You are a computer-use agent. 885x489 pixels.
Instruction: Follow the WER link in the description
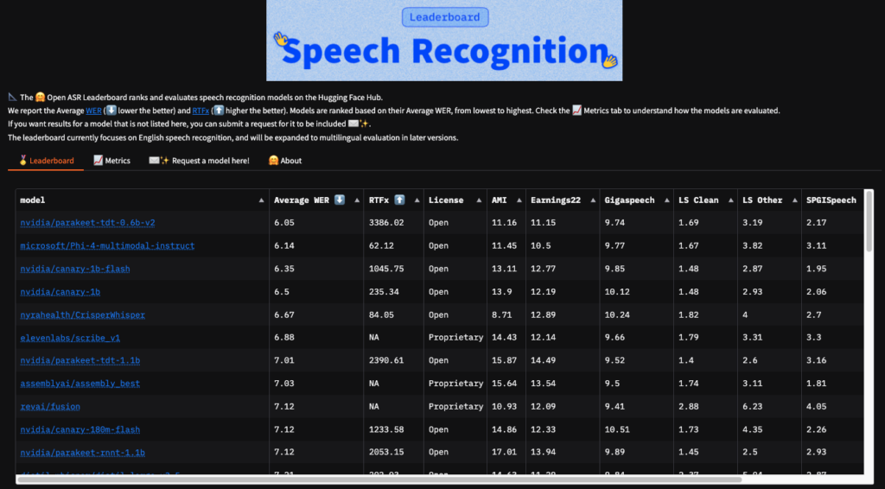point(93,111)
